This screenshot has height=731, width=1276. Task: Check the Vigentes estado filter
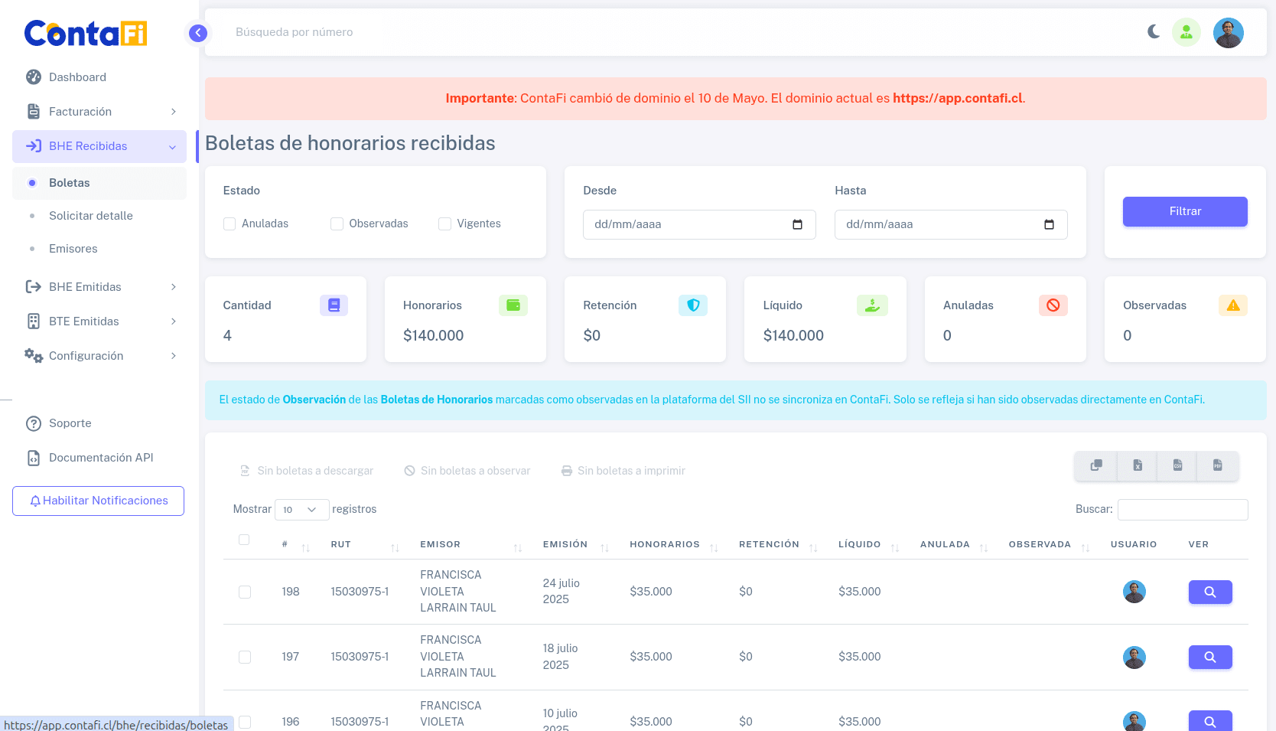(444, 224)
